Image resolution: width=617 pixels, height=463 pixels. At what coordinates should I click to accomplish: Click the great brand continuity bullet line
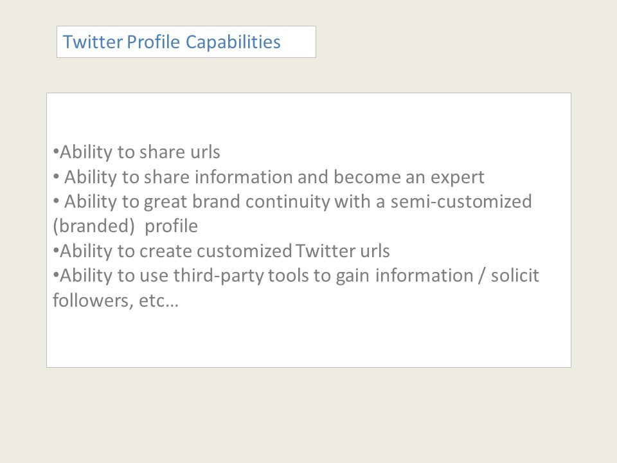coord(292,201)
